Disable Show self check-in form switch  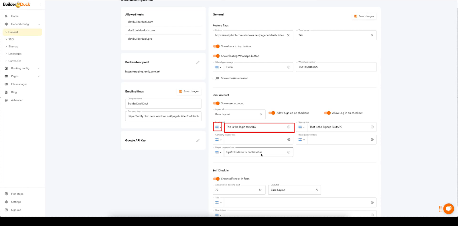(216, 179)
